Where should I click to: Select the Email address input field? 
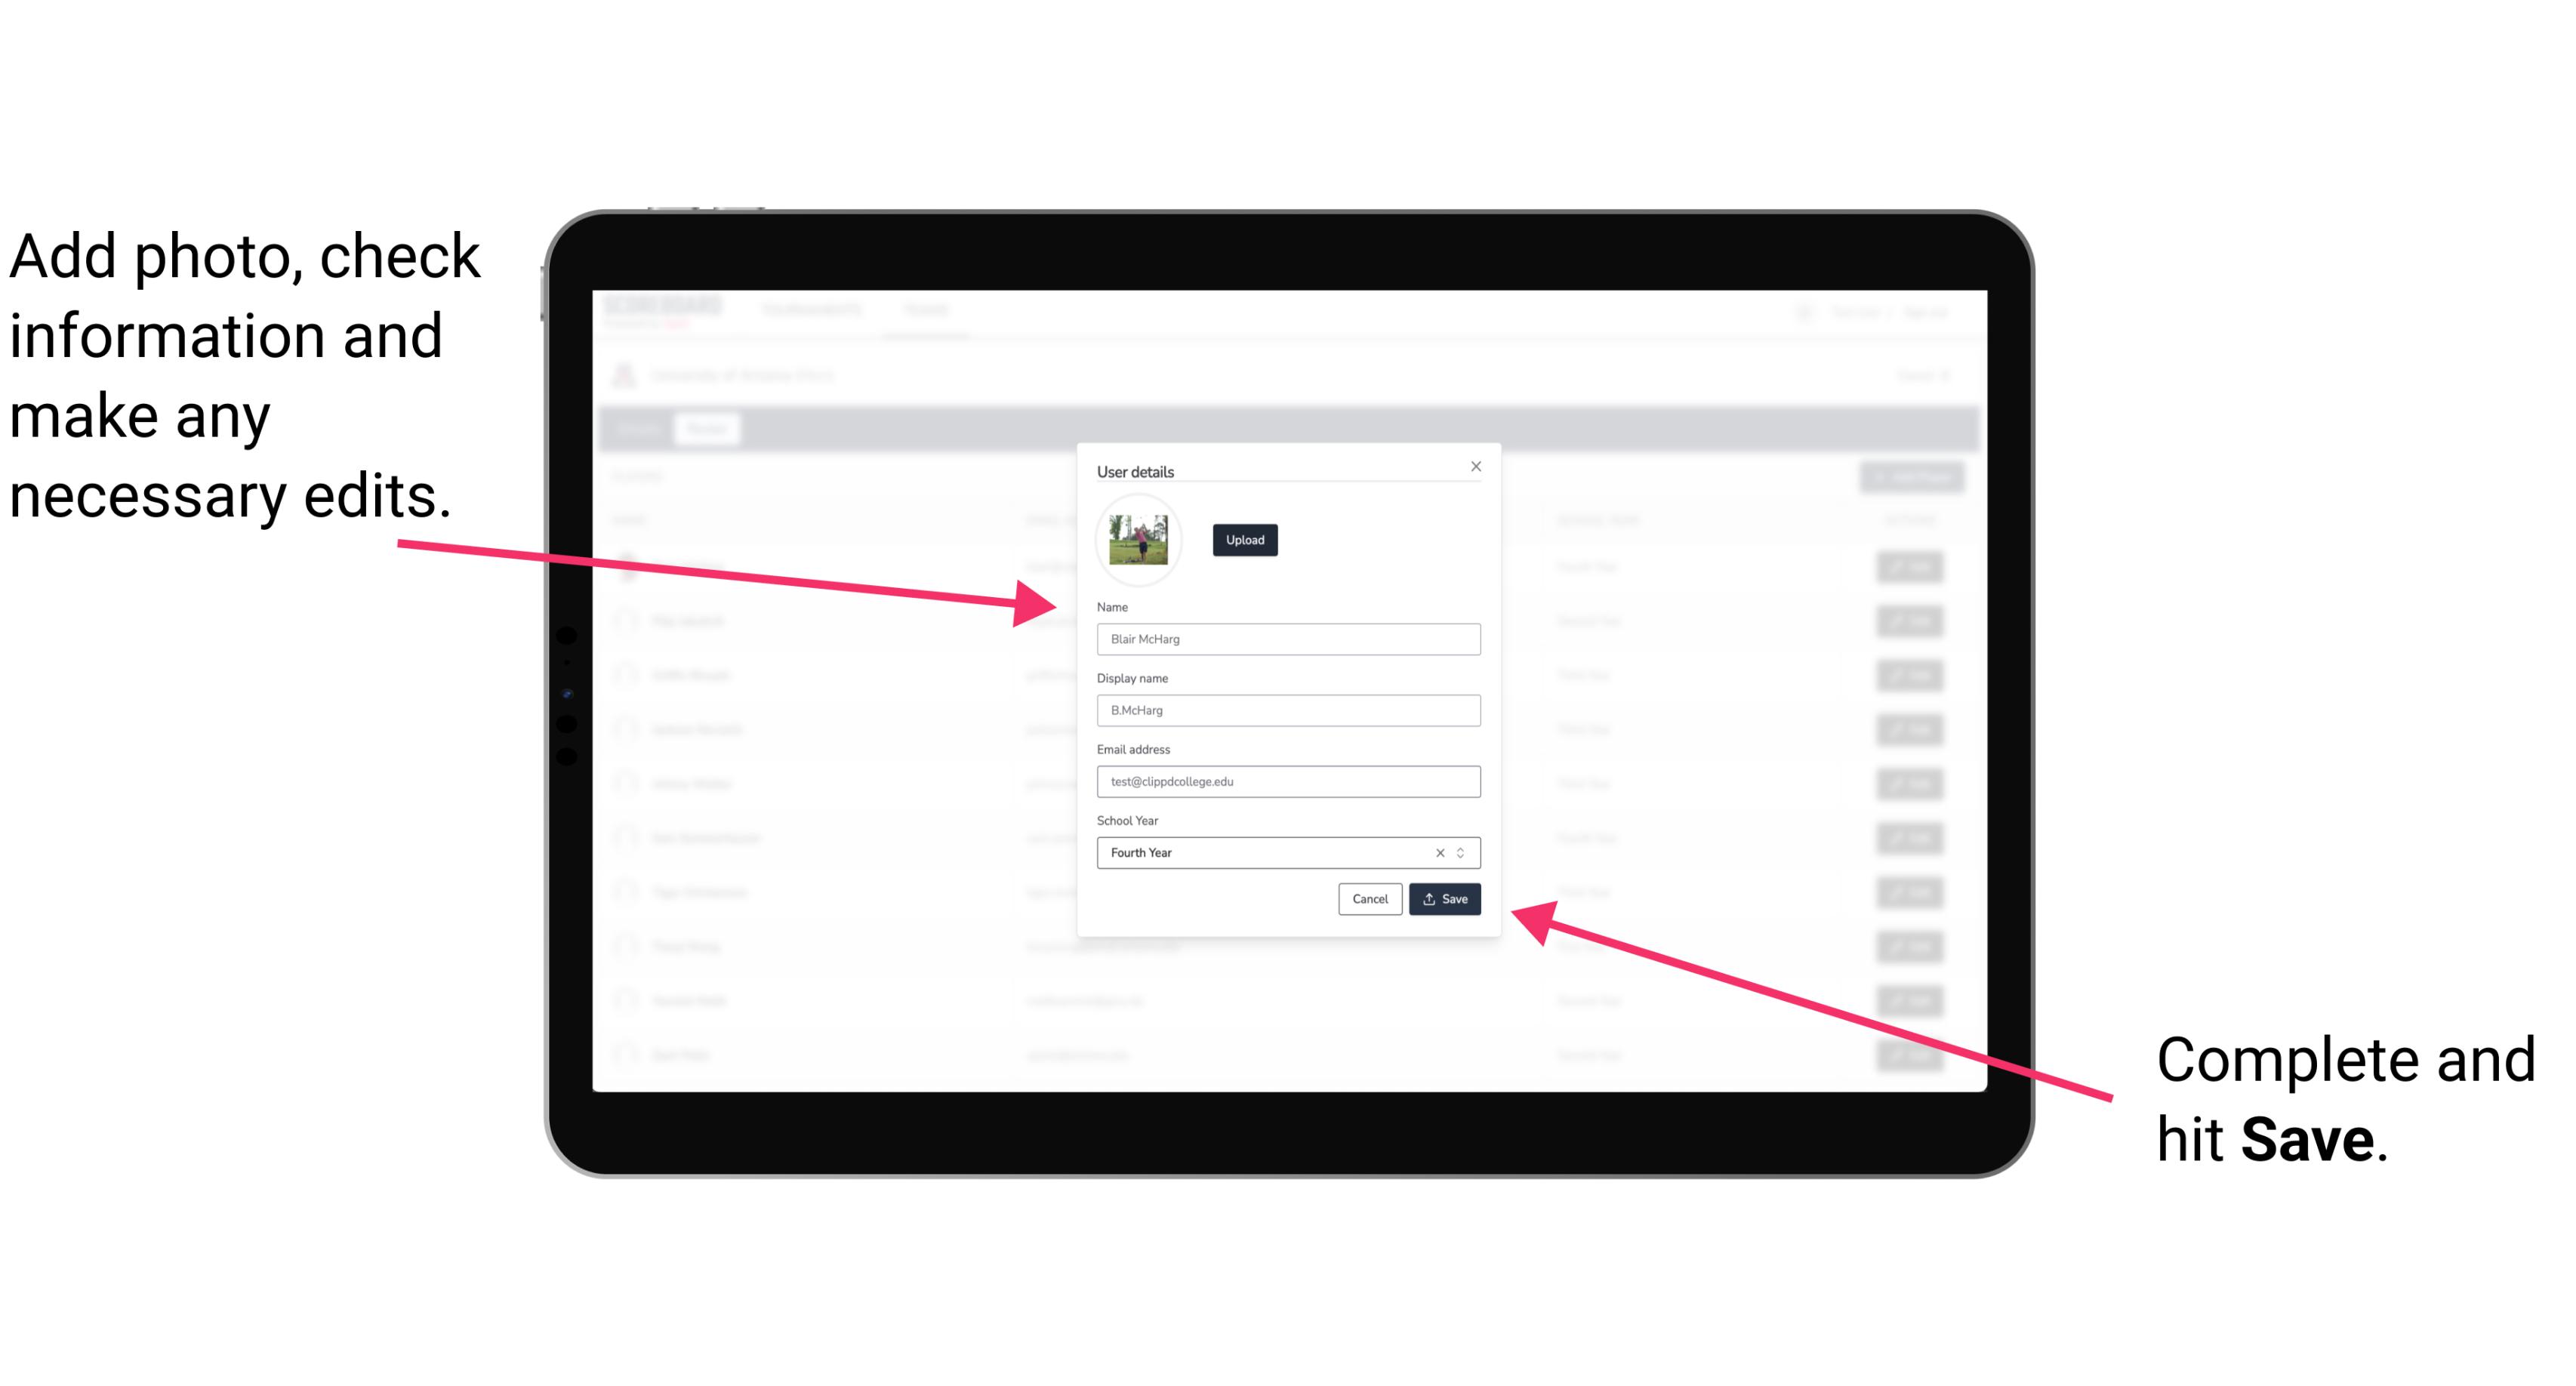(x=1287, y=782)
